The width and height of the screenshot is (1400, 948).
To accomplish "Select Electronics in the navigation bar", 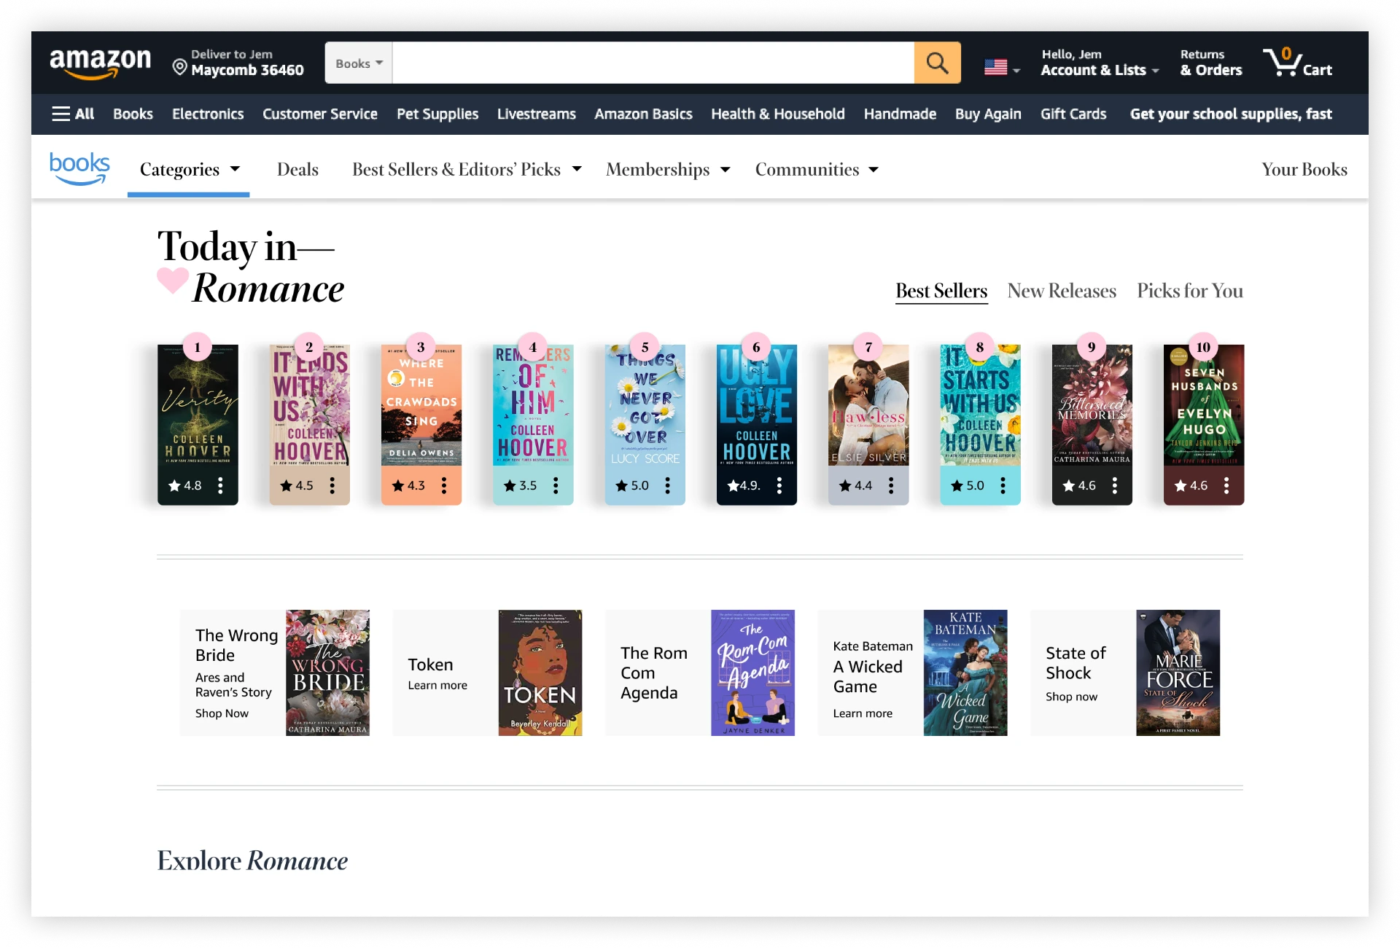I will click(x=208, y=114).
